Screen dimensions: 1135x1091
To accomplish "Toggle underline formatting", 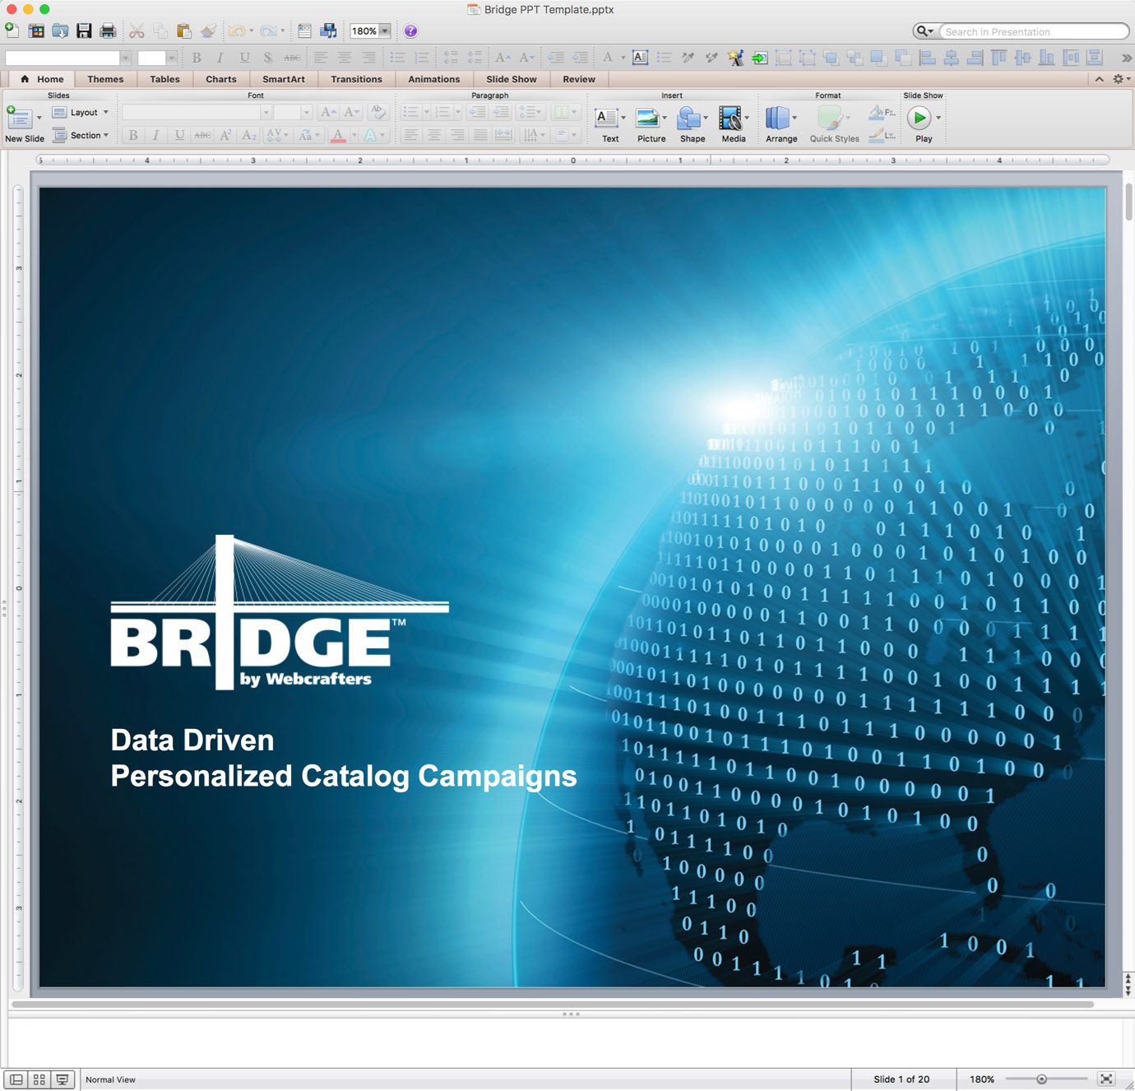I will point(178,135).
